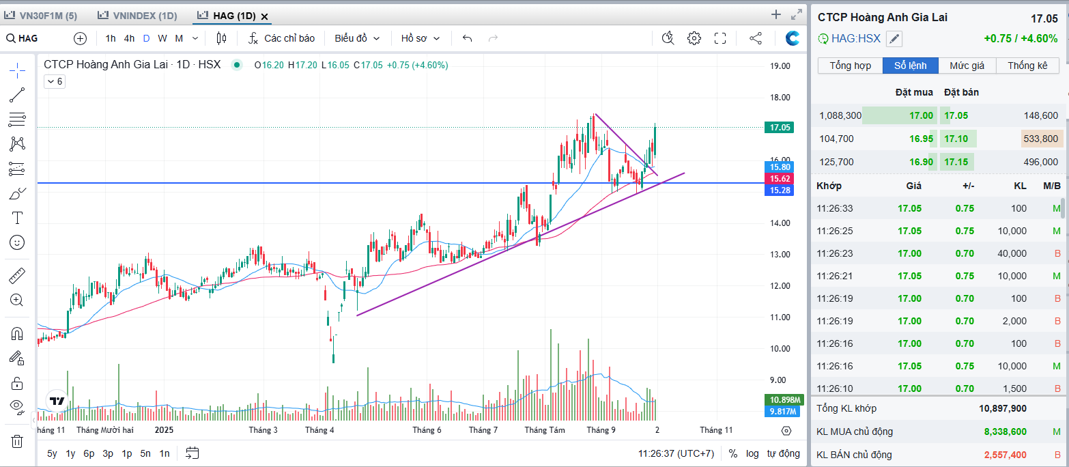Click the TradingView logo on chart
The image size is (1069, 467).
coord(57,401)
